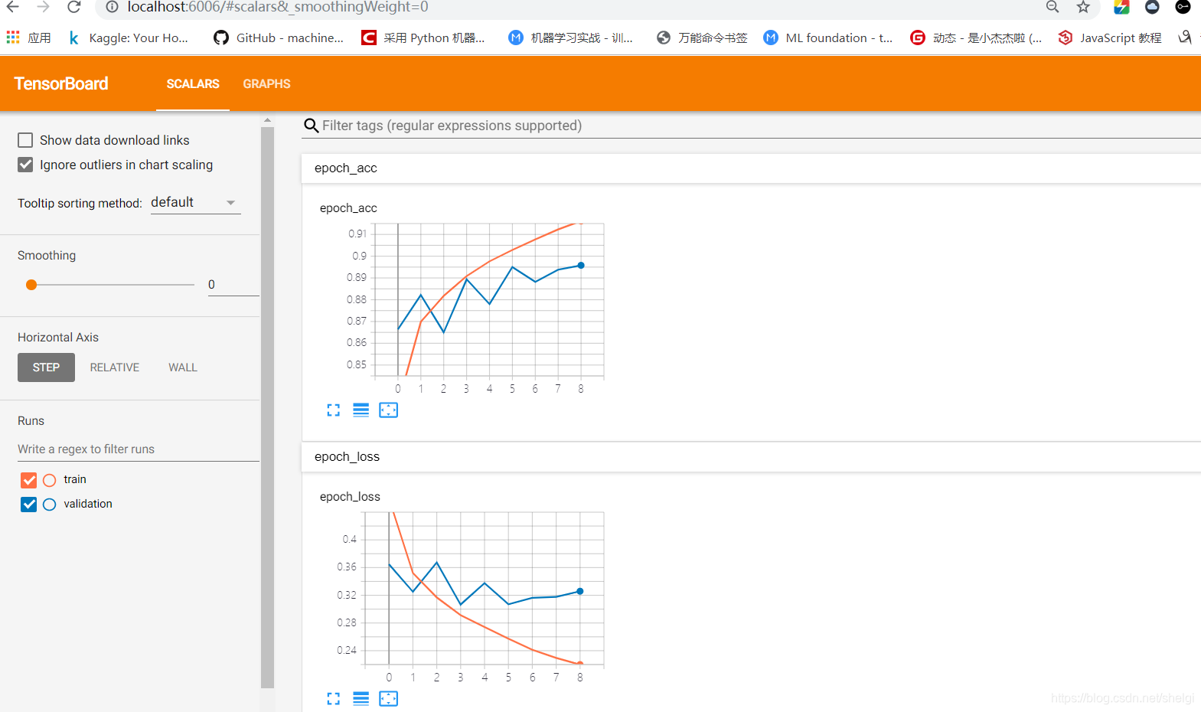Switch to the GRAPHS tab
The image size is (1201, 712).
pyautogui.click(x=266, y=83)
